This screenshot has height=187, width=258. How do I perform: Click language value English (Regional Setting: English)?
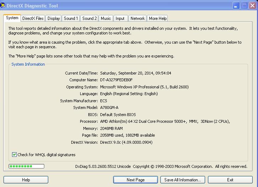tap(129, 94)
